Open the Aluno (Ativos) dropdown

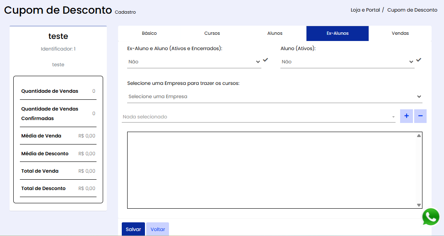[347, 62]
